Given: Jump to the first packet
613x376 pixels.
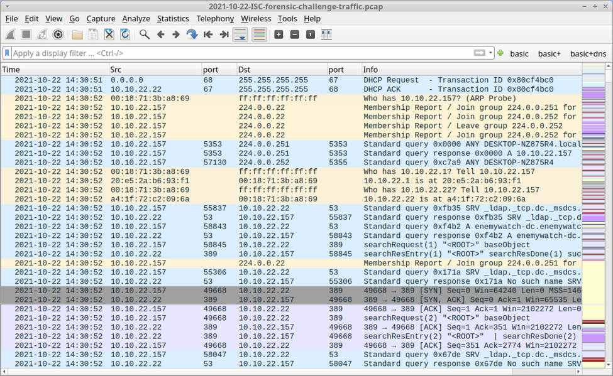Looking at the screenshot, I should point(208,35).
